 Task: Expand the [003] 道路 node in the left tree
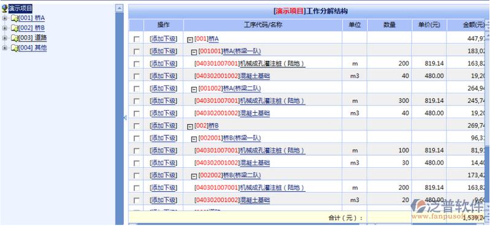[4, 38]
